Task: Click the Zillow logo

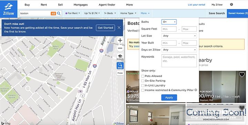Action: (9, 9)
